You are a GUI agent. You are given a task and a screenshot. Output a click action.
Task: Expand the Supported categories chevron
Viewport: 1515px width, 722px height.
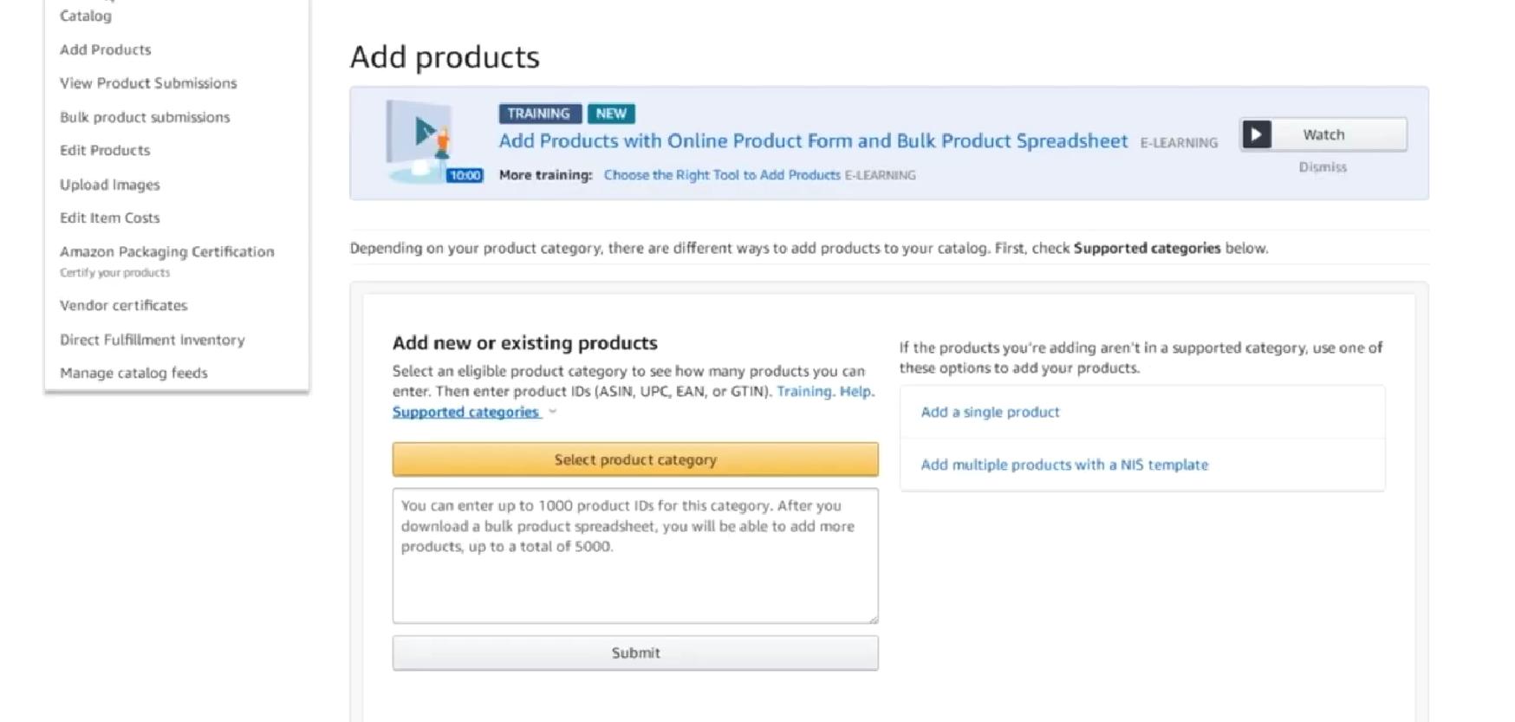point(553,412)
